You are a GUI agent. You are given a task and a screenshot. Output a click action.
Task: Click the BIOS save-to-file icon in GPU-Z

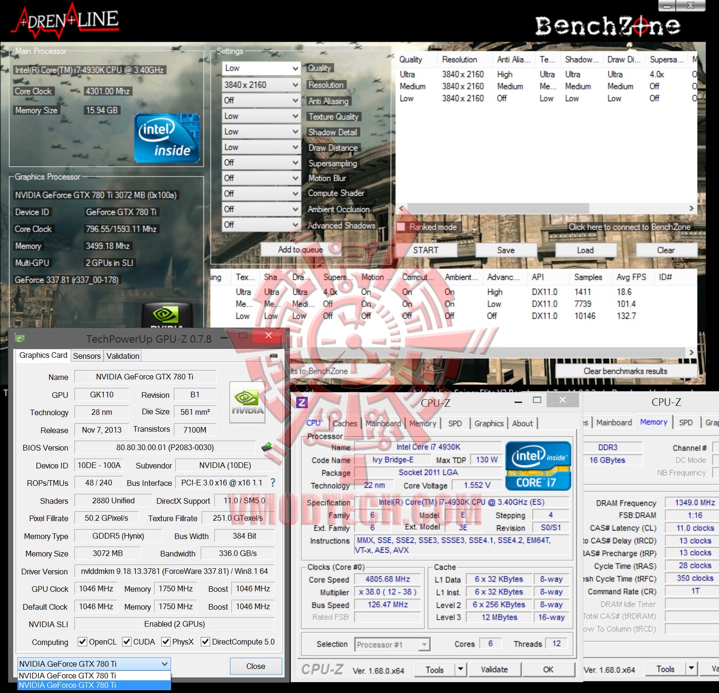coord(267,447)
